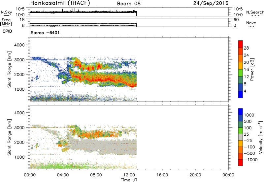Click the date '24/Sep/2016'
The width and height of the screenshot is (264, 182).
click(x=211, y=3)
